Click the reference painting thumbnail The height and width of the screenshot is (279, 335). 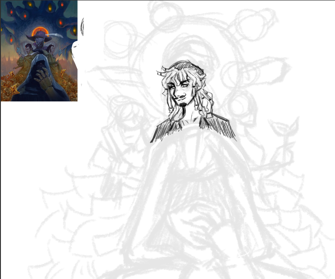(x=39, y=51)
